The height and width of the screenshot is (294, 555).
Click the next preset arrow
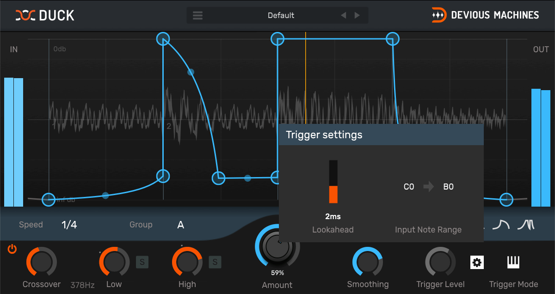(x=357, y=15)
